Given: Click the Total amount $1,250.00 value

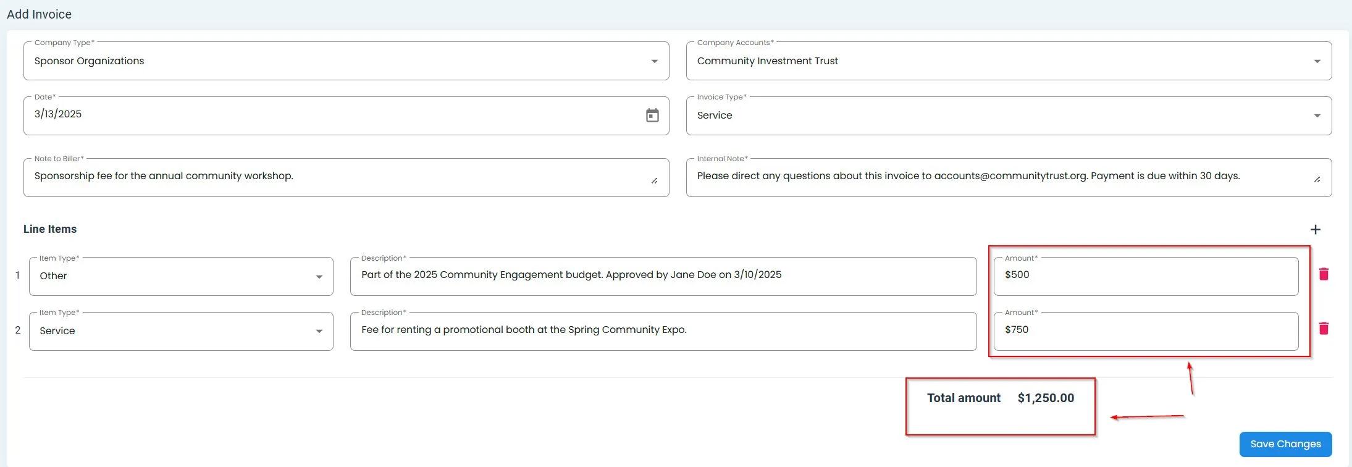Looking at the screenshot, I should tap(1045, 398).
